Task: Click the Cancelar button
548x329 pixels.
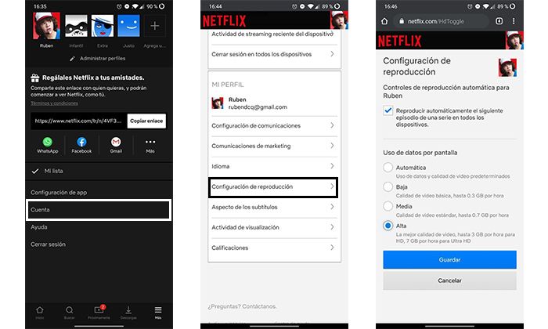Action: 449,280
